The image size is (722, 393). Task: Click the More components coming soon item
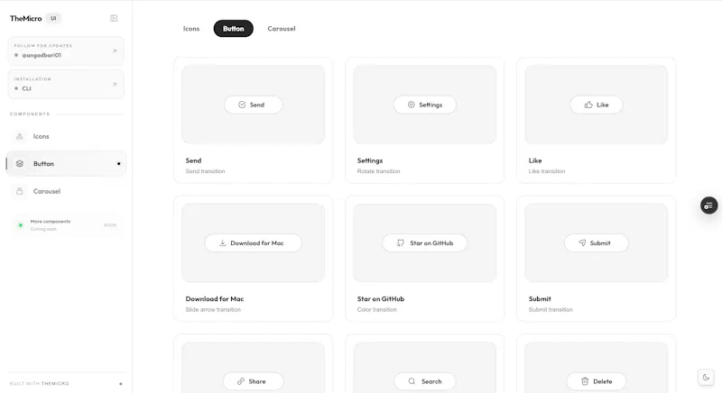[x=66, y=225]
